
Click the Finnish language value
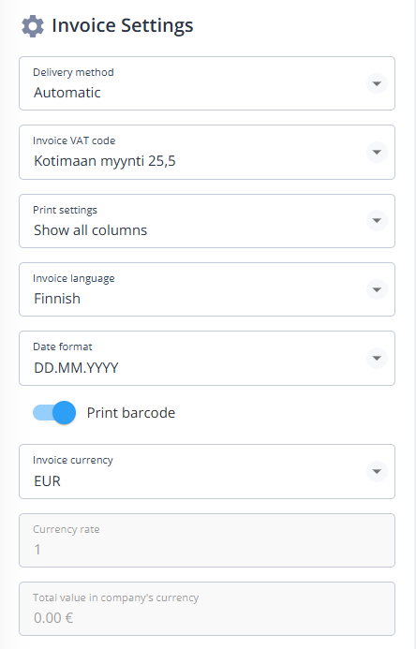tap(57, 299)
